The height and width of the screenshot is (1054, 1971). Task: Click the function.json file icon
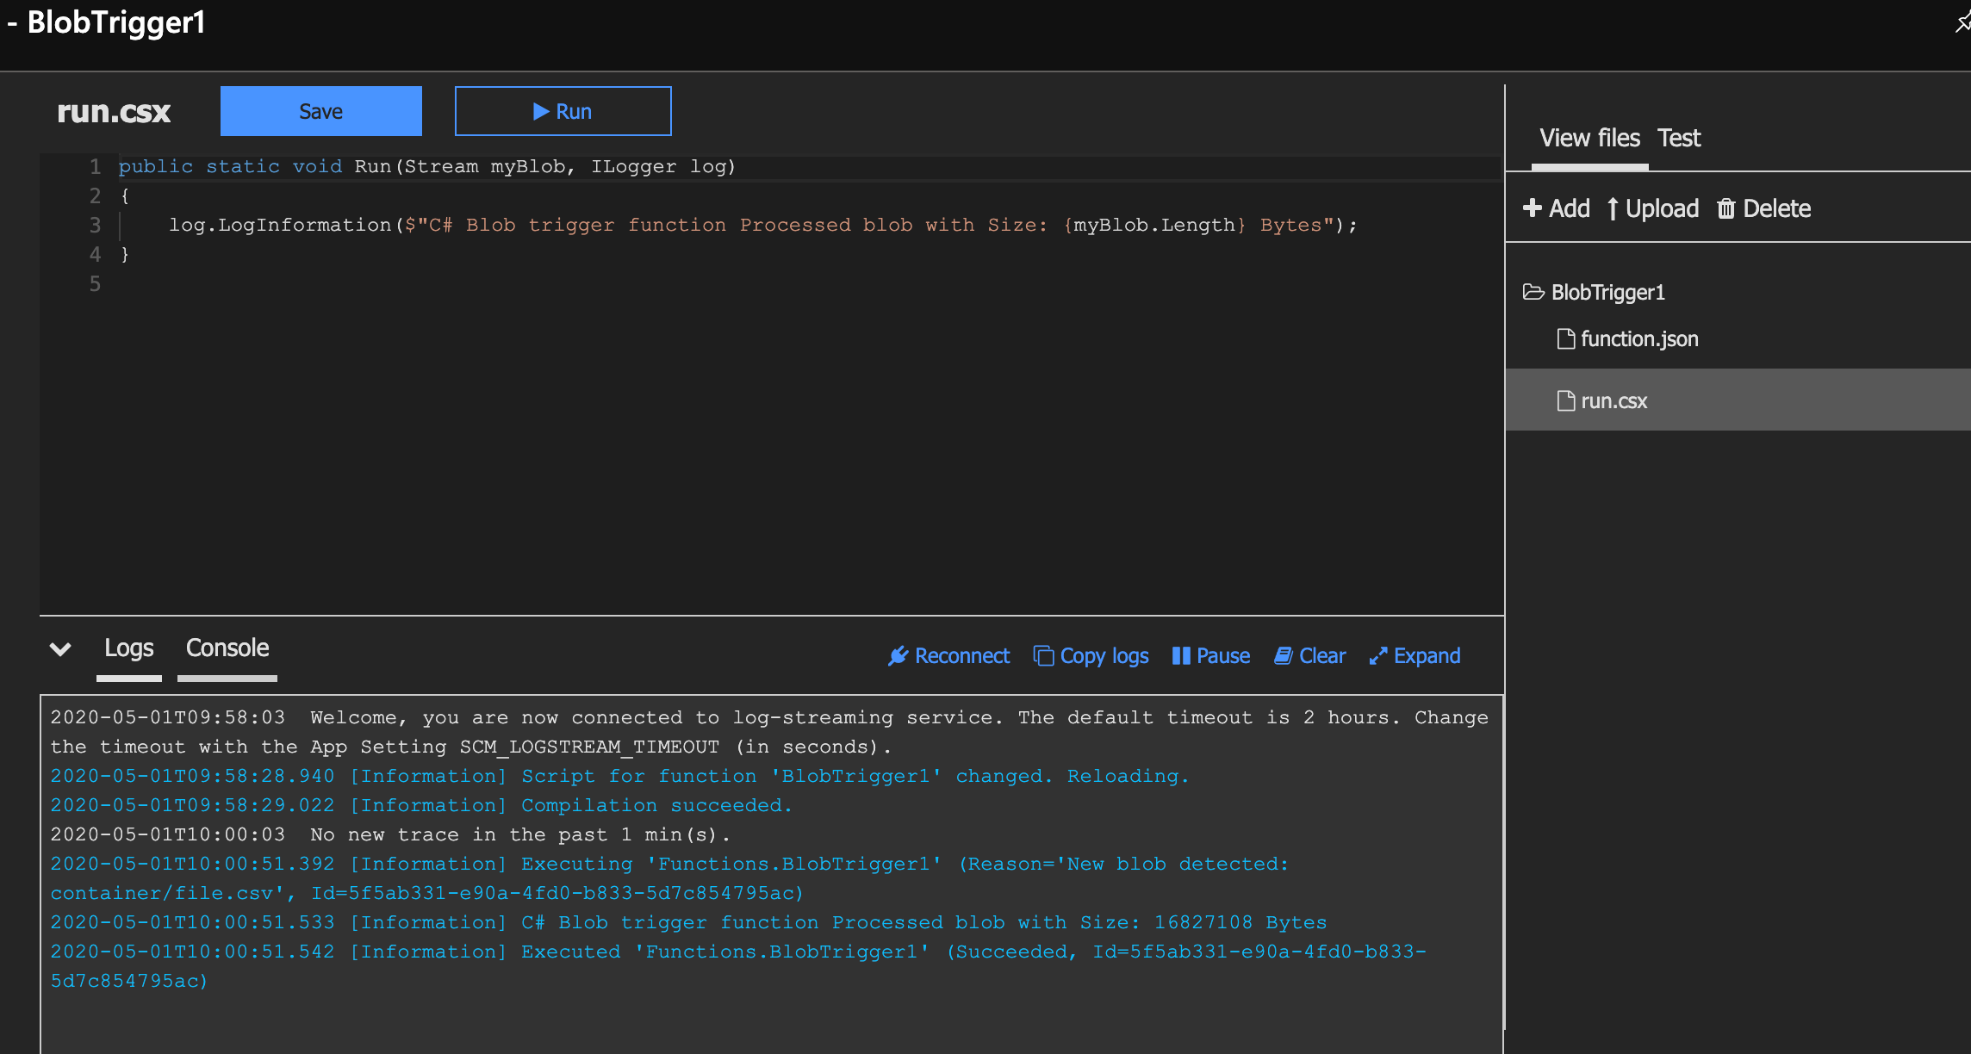click(1566, 338)
